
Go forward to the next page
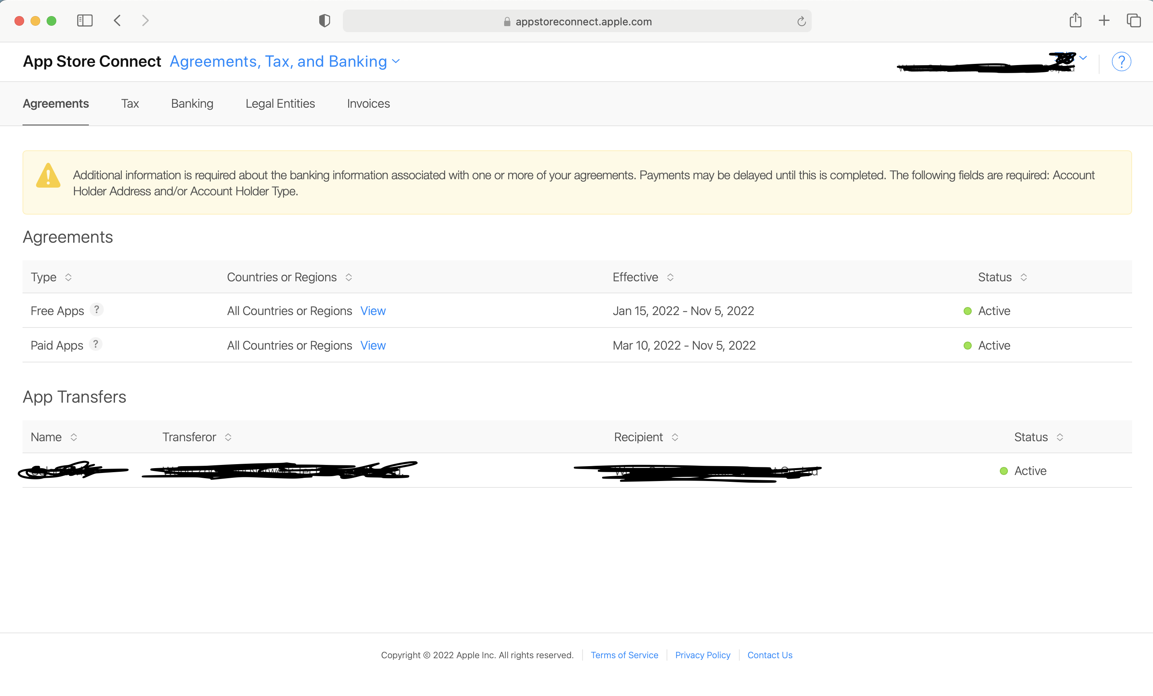coord(145,20)
